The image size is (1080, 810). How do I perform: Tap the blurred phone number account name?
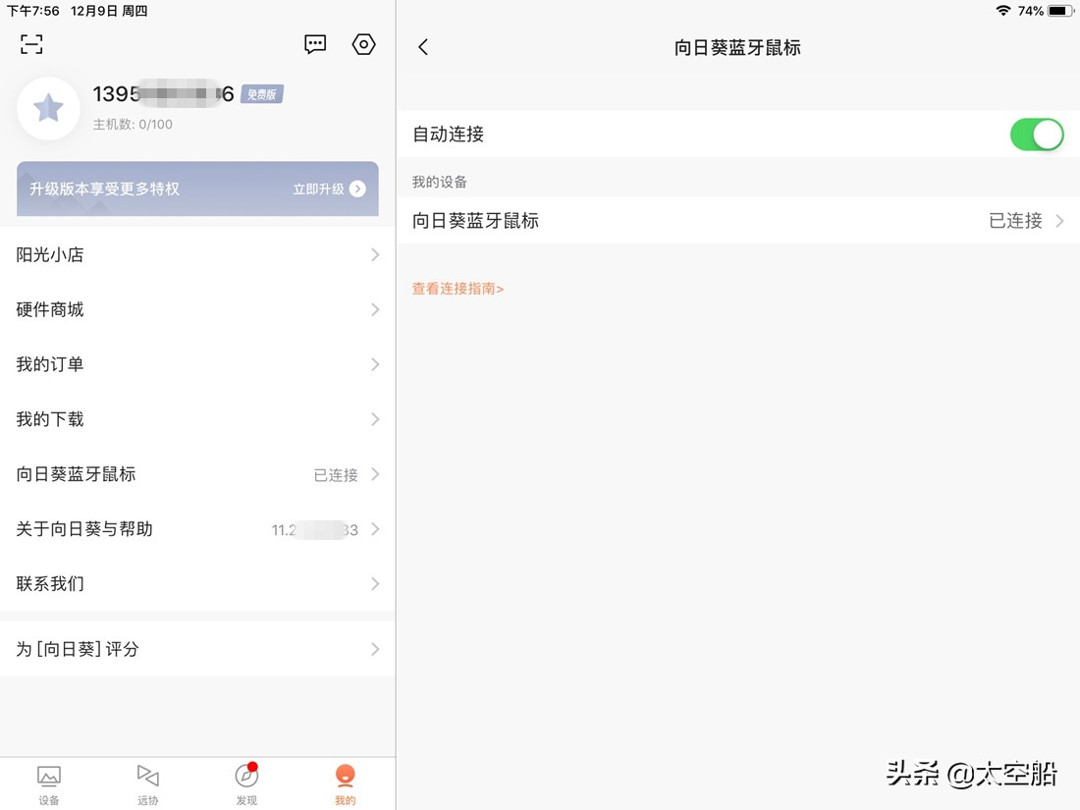[x=163, y=93]
